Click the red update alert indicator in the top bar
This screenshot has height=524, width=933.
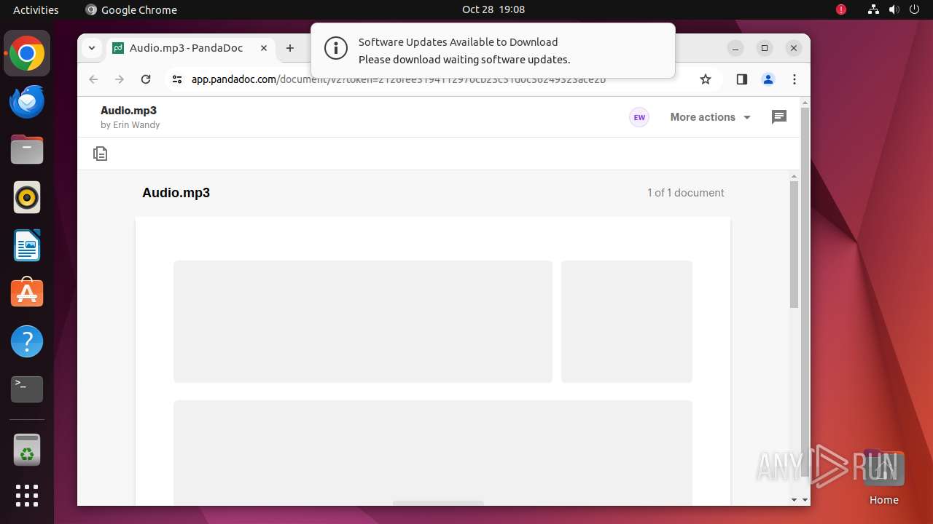click(x=841, y=9)
